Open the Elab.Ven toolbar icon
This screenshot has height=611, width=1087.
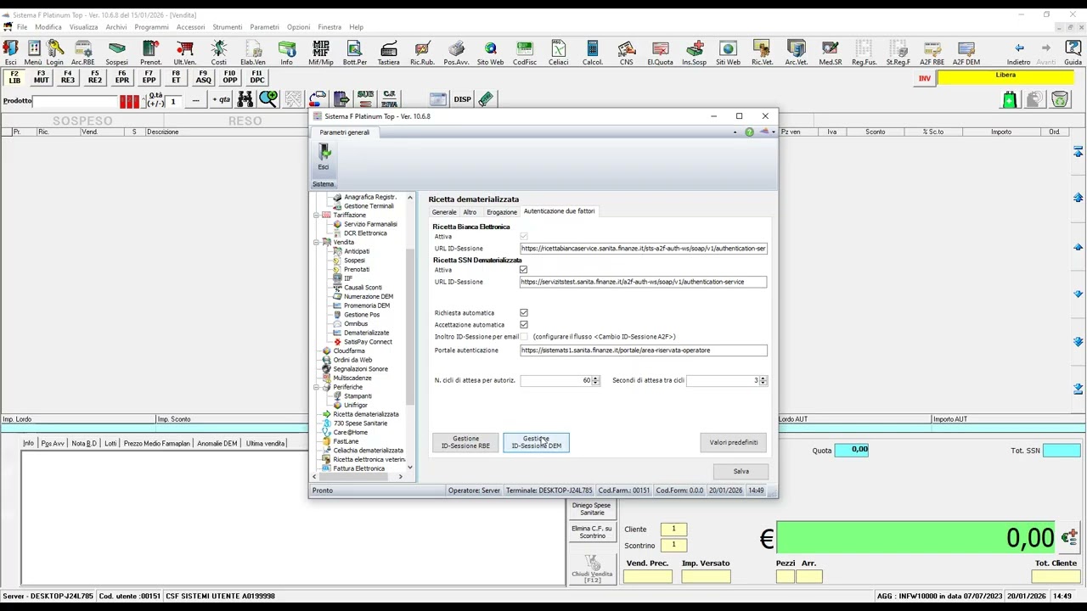(x=253, y=53)
